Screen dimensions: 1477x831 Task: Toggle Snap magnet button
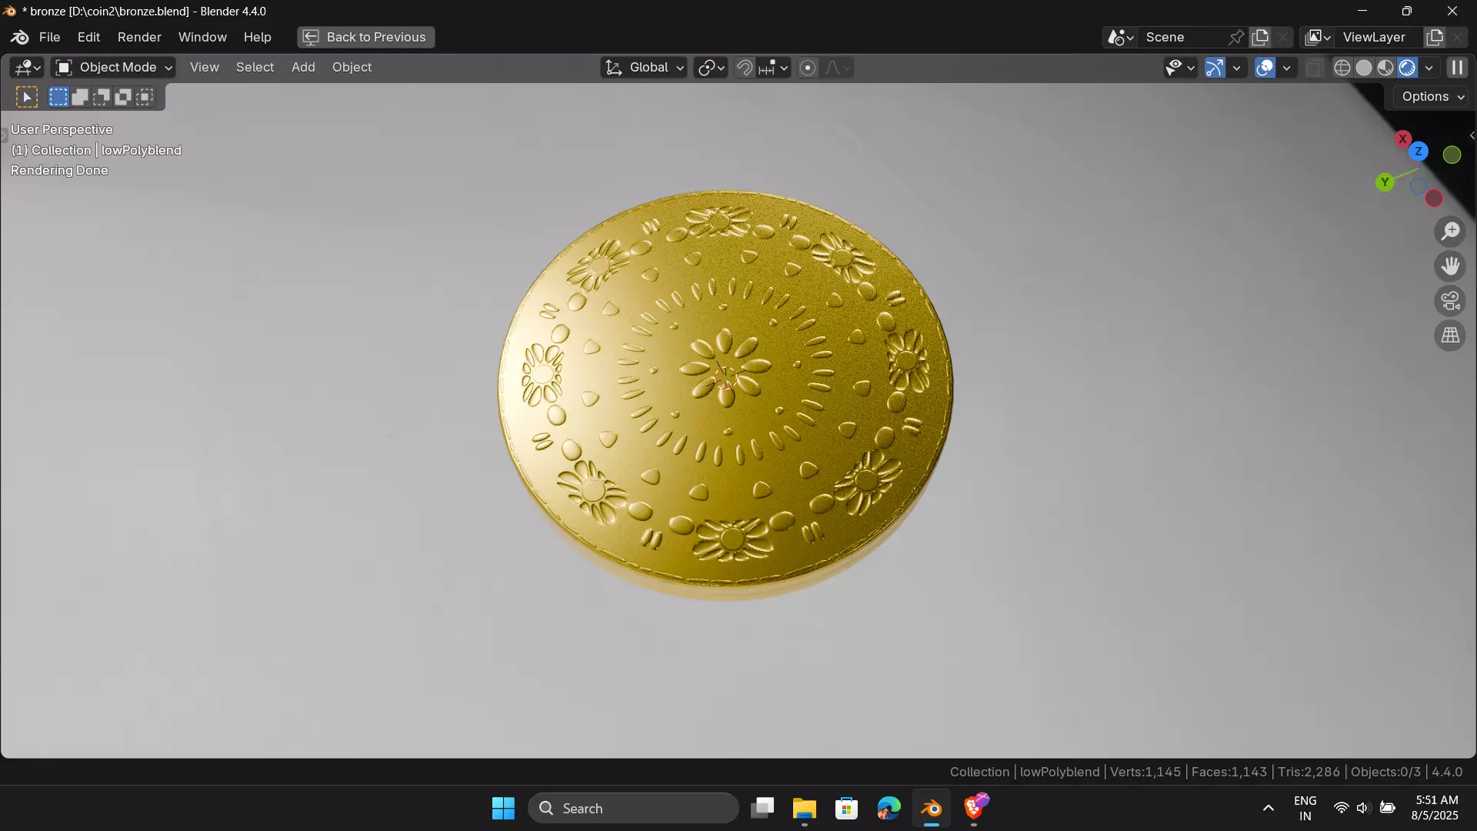coord(744,68)
